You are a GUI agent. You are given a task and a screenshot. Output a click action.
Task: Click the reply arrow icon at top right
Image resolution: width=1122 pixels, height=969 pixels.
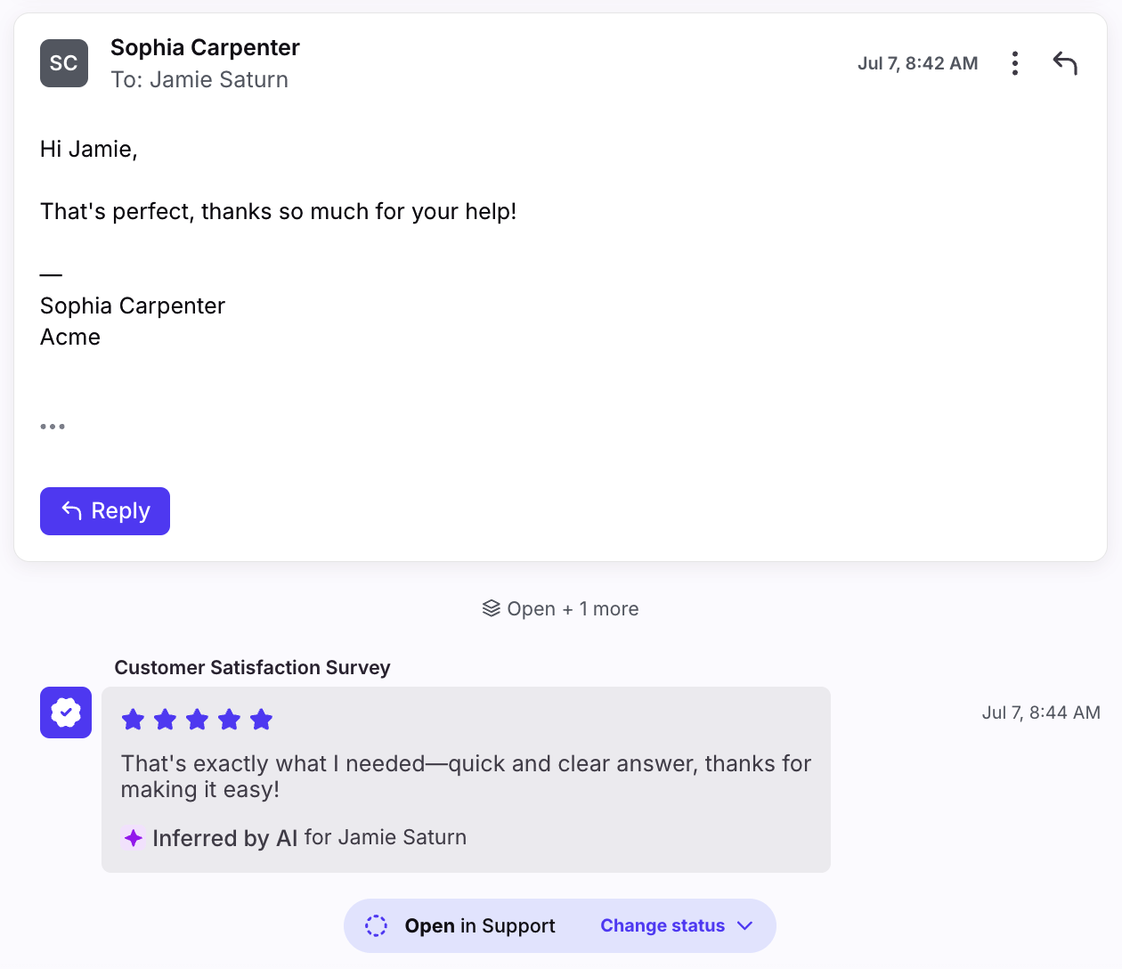(1065, 63)
